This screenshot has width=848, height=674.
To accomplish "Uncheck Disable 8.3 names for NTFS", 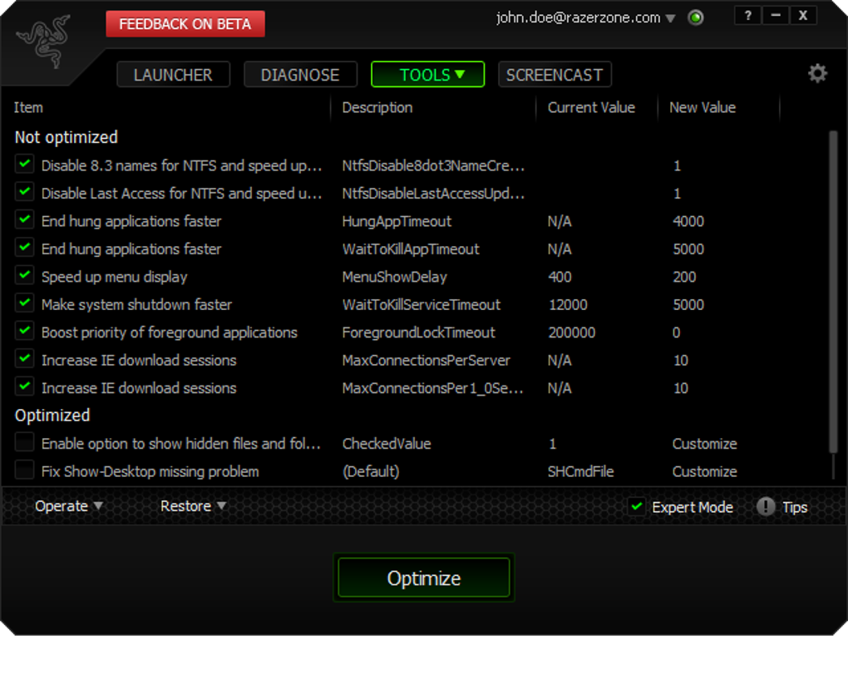I will point(24,164).
